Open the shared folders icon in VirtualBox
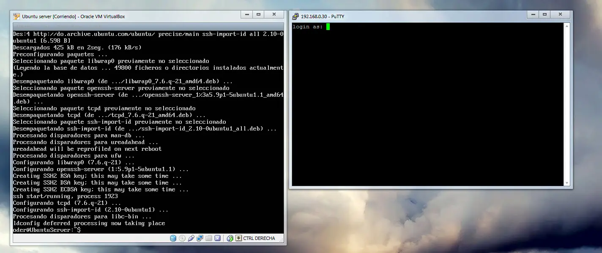Screen dimensions: 602x253 tap(209, 238)
